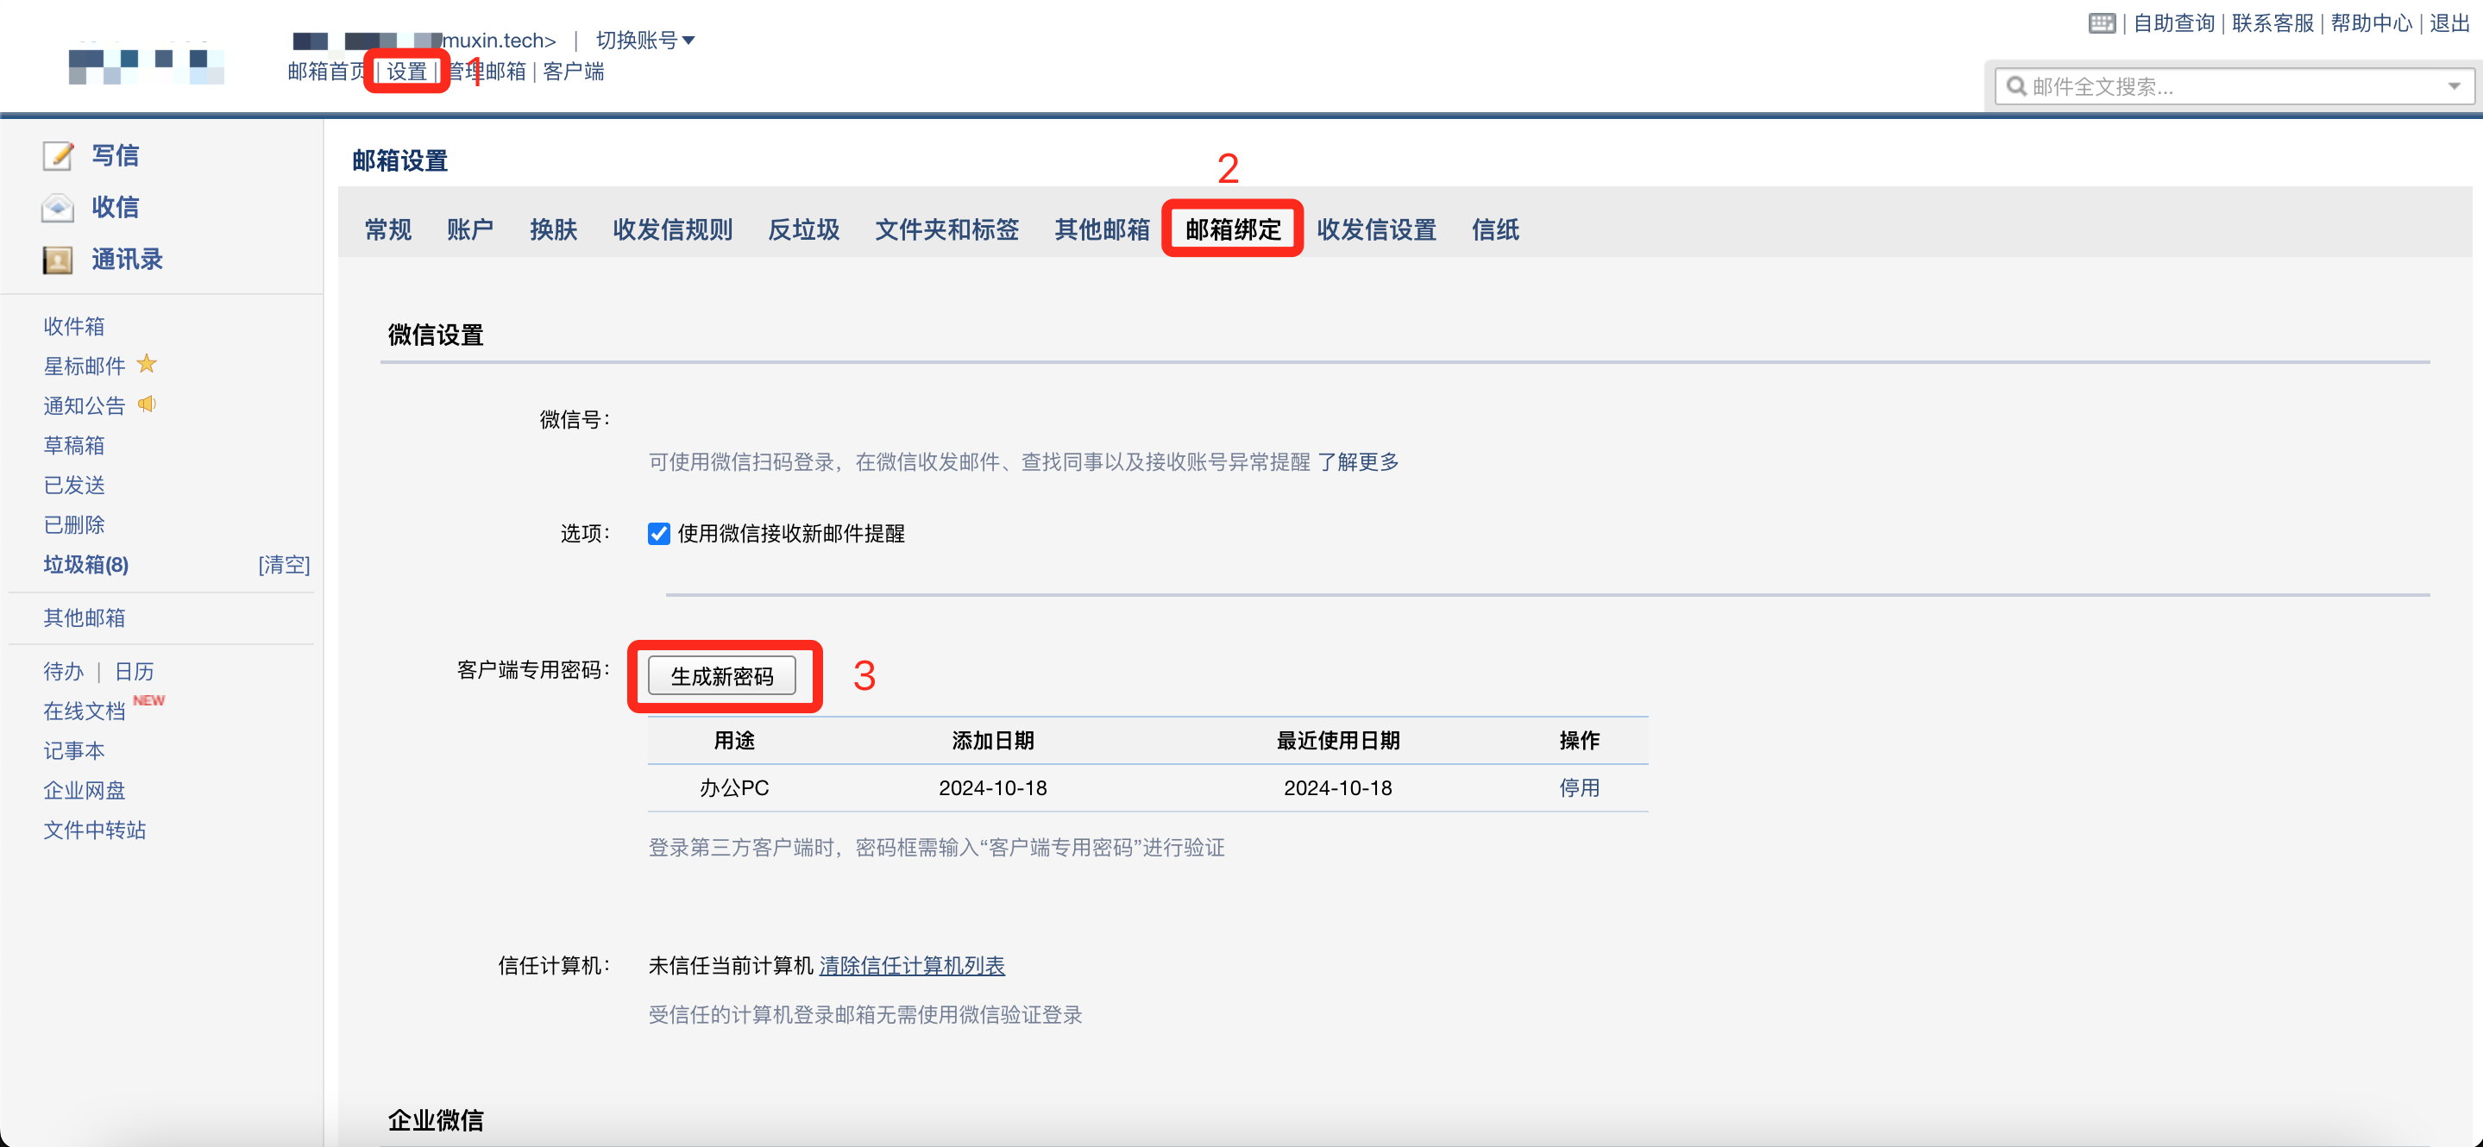
Task: Click the compose mail pencil icon
Action: point(58,155)
